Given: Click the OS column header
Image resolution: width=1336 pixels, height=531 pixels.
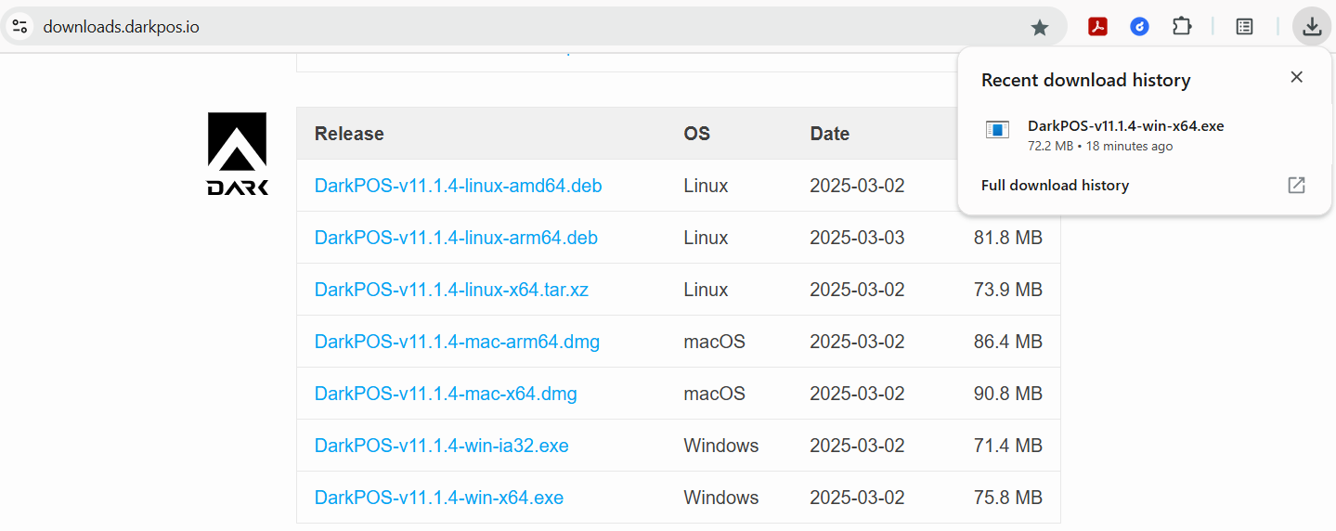Looking at the screenshot, I should click(x=696, y=134).
